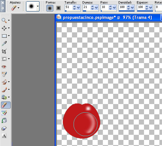The width and height of the screenshot is (162, 146).
Task: Select the Background Eraser tool
Action: 4,113
